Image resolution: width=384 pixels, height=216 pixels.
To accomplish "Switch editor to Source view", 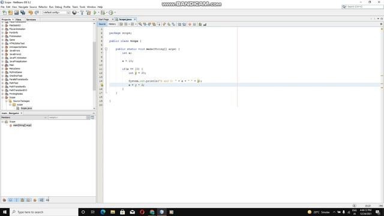I will point(102,24).
